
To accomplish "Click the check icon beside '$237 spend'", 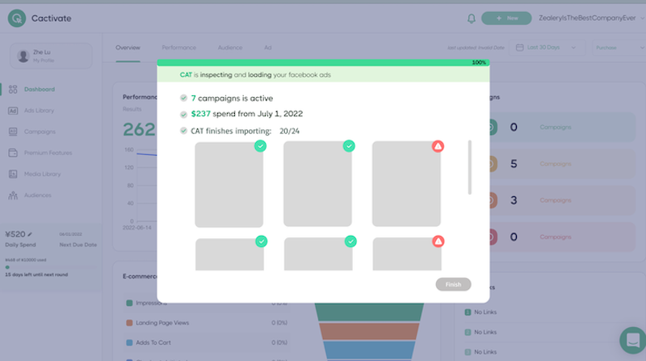I will tap(184, 114).
